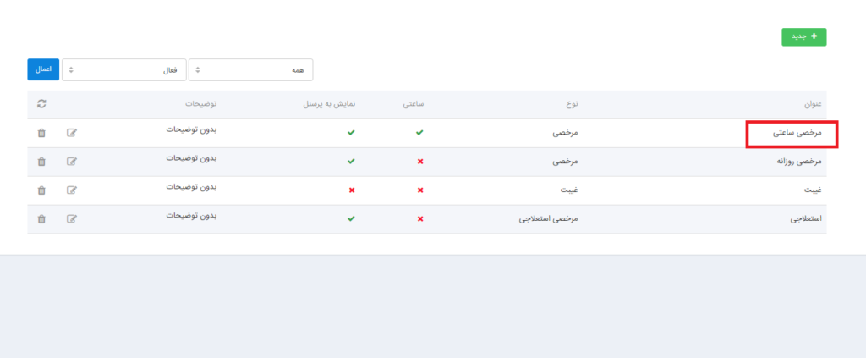Delete the مرخصی ساعتی row using its trash icon
866x358 pixels.
[41, 133]
